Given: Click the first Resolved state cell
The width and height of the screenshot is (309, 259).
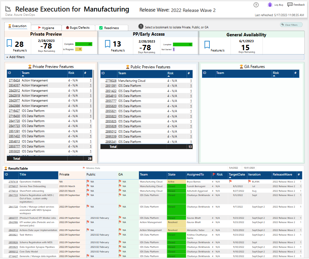Looking at the screenshot, I should click(176, 224).
